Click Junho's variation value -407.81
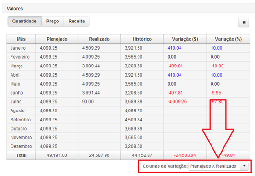255x176 pixels. click(175, 93)
